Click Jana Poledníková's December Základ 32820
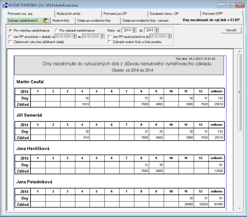247x217 pixels. tap(204, 204)
